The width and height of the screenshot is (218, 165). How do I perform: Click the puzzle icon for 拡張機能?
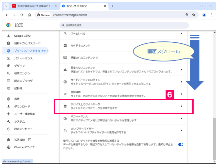[x=8, y=140]
